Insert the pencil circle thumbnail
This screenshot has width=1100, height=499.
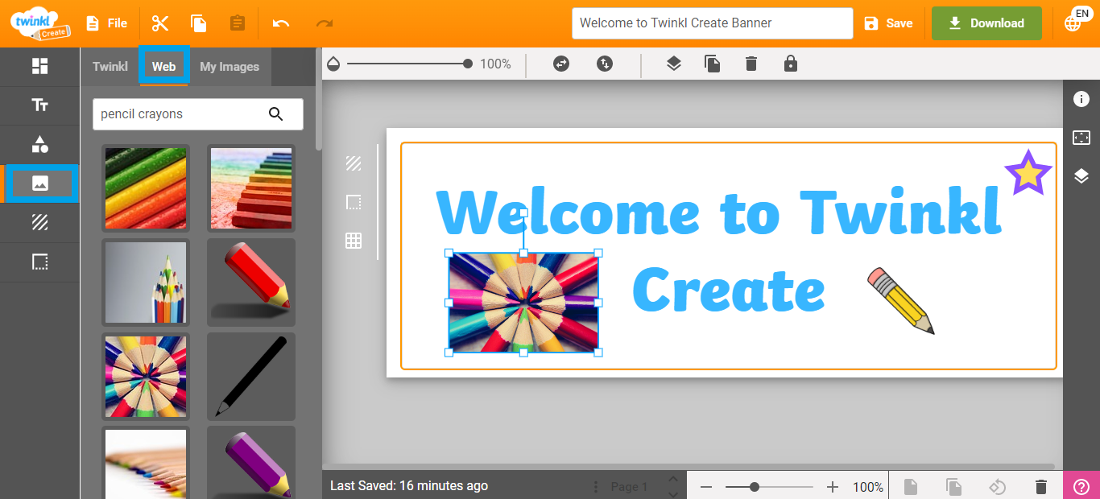[x=146, y=377]
